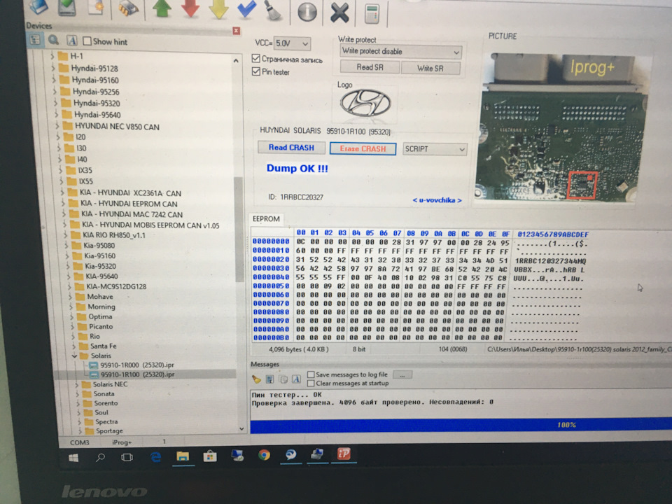Open the SCRIPT dropdown
The height and width of the screenshot is (504, 672).
(x=435, y=148)
